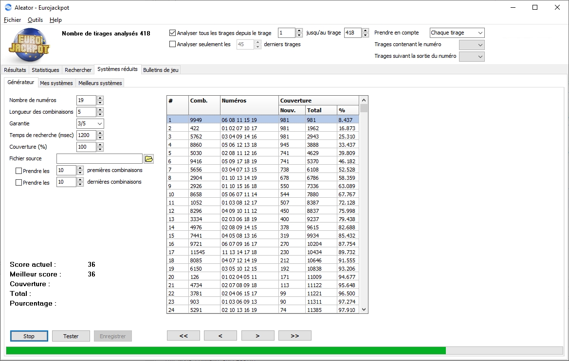Select row 10 with combination 8658
Screen dimensions: 569x361
pos(263,194)
